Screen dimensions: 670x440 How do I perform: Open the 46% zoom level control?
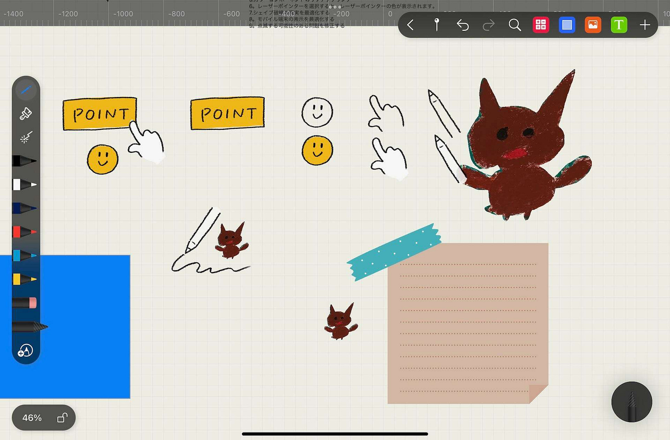coord(32,418)
